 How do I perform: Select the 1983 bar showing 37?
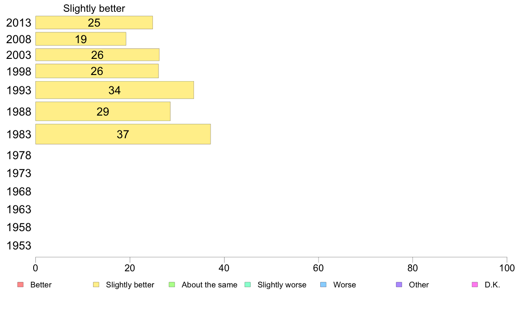pyautogui.click(x=123, y=134)
